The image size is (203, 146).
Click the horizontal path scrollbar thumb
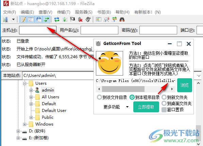tap(123, 89)
